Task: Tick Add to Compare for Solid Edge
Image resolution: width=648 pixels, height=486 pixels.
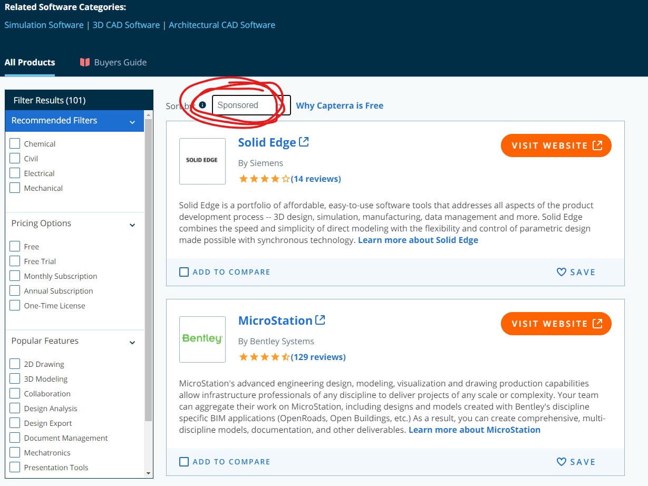Action: (184, 272)
